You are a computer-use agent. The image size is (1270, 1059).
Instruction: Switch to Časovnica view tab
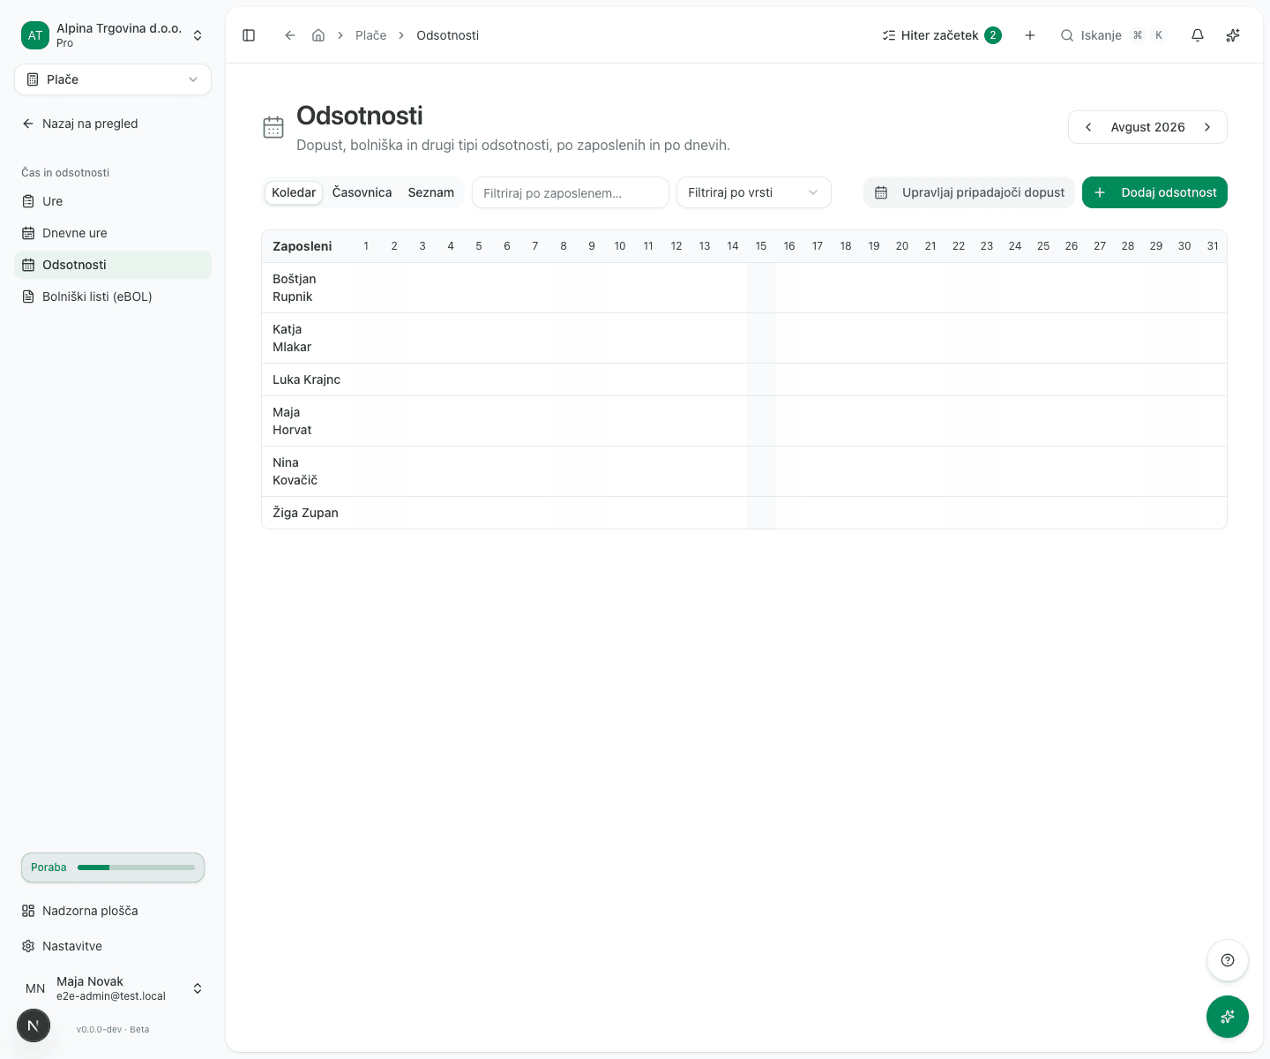(x=362, y=192)
